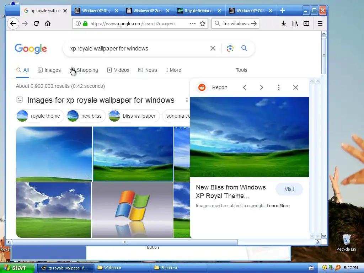Close the Royale Remixed tab
This screenshot has height=273, width=364.
coord(219,11)
